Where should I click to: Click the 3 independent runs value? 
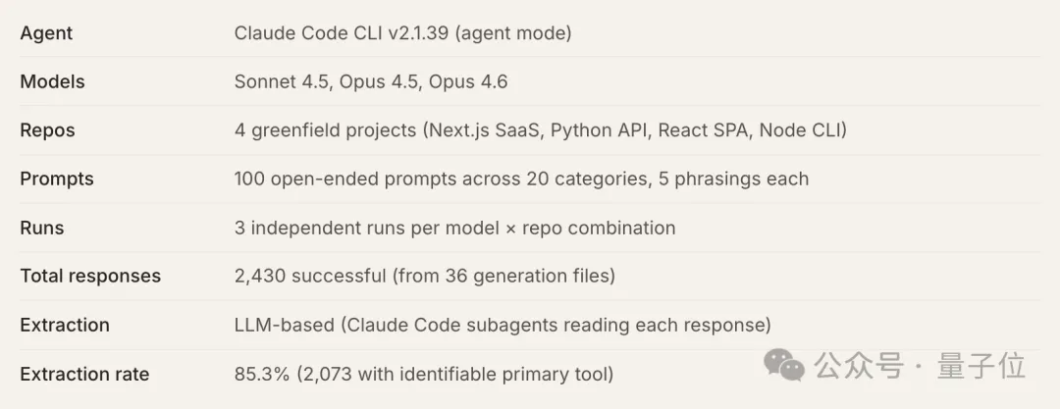coord(454,228)
